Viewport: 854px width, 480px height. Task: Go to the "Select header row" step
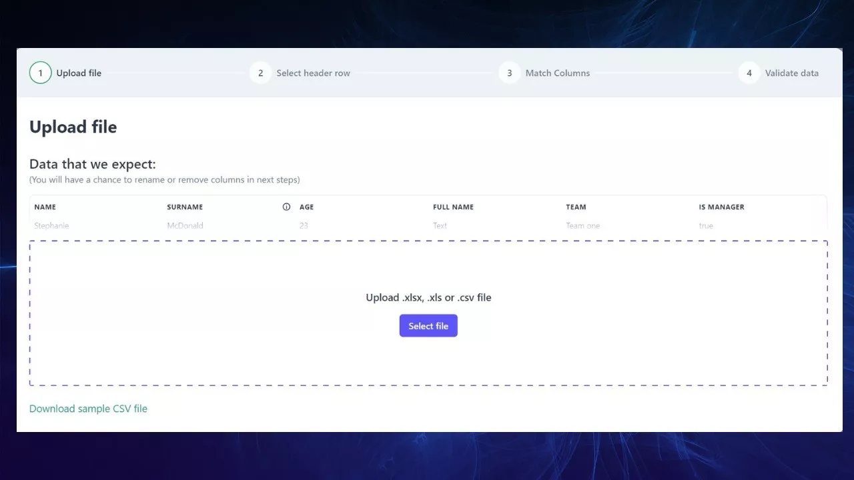pyautogui.click(x=313, y=73)
